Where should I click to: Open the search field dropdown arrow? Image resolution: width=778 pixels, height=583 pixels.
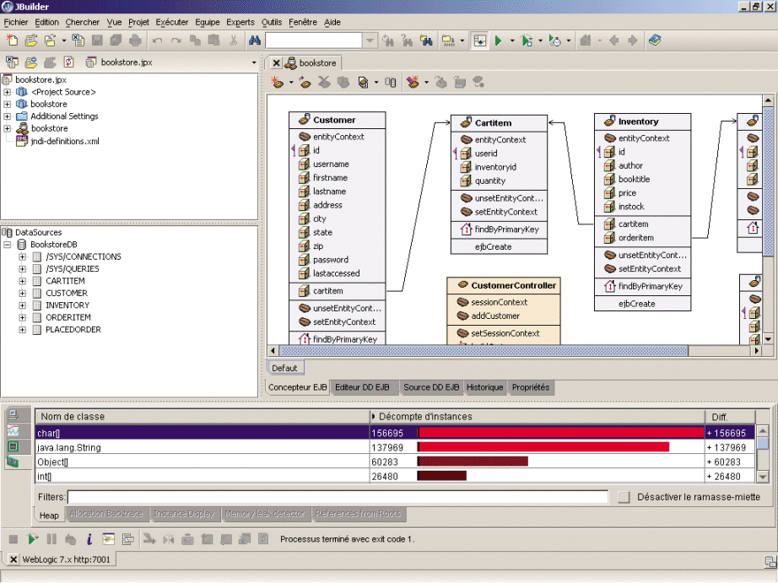pyautogui.click(x=370, y=40)
